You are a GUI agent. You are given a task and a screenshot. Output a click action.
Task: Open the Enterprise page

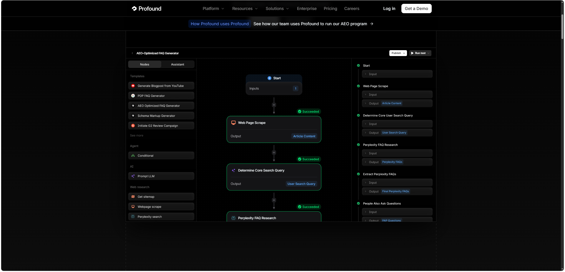pos(307,9)
